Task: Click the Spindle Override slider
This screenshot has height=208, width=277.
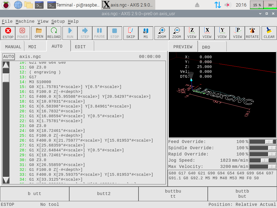Action: [x=263, y=148]
